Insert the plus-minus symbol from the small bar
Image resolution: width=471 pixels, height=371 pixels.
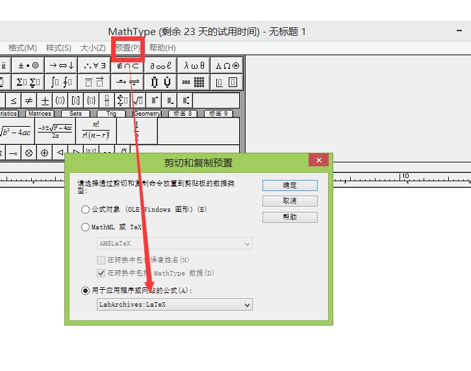tap(45, 100)
